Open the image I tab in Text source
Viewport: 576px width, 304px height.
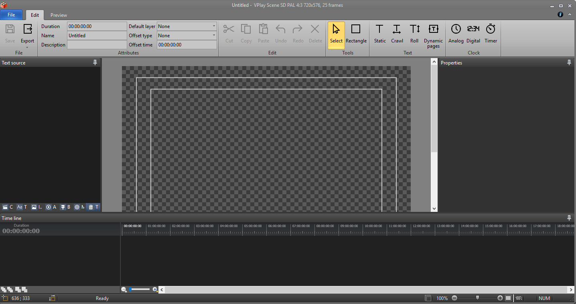point(37,207)
